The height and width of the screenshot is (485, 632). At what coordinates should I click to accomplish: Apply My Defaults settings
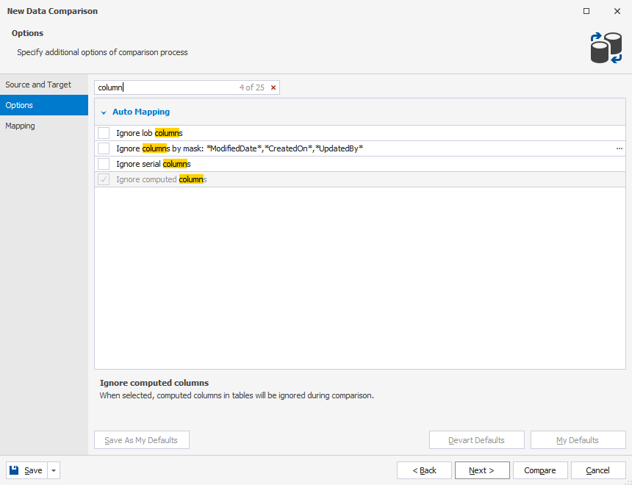point(578,439)
